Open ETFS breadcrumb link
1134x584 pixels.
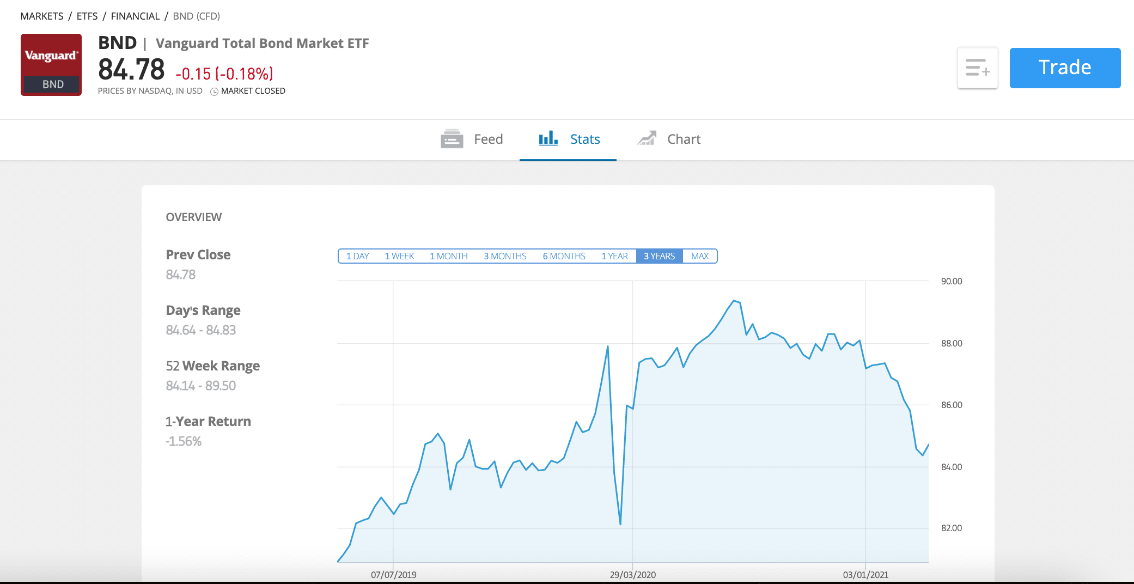point(87,16)
